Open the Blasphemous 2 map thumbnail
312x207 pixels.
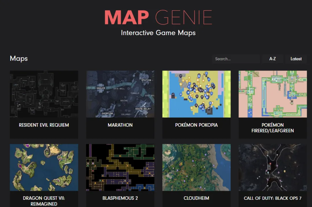[x=120, y=167]
